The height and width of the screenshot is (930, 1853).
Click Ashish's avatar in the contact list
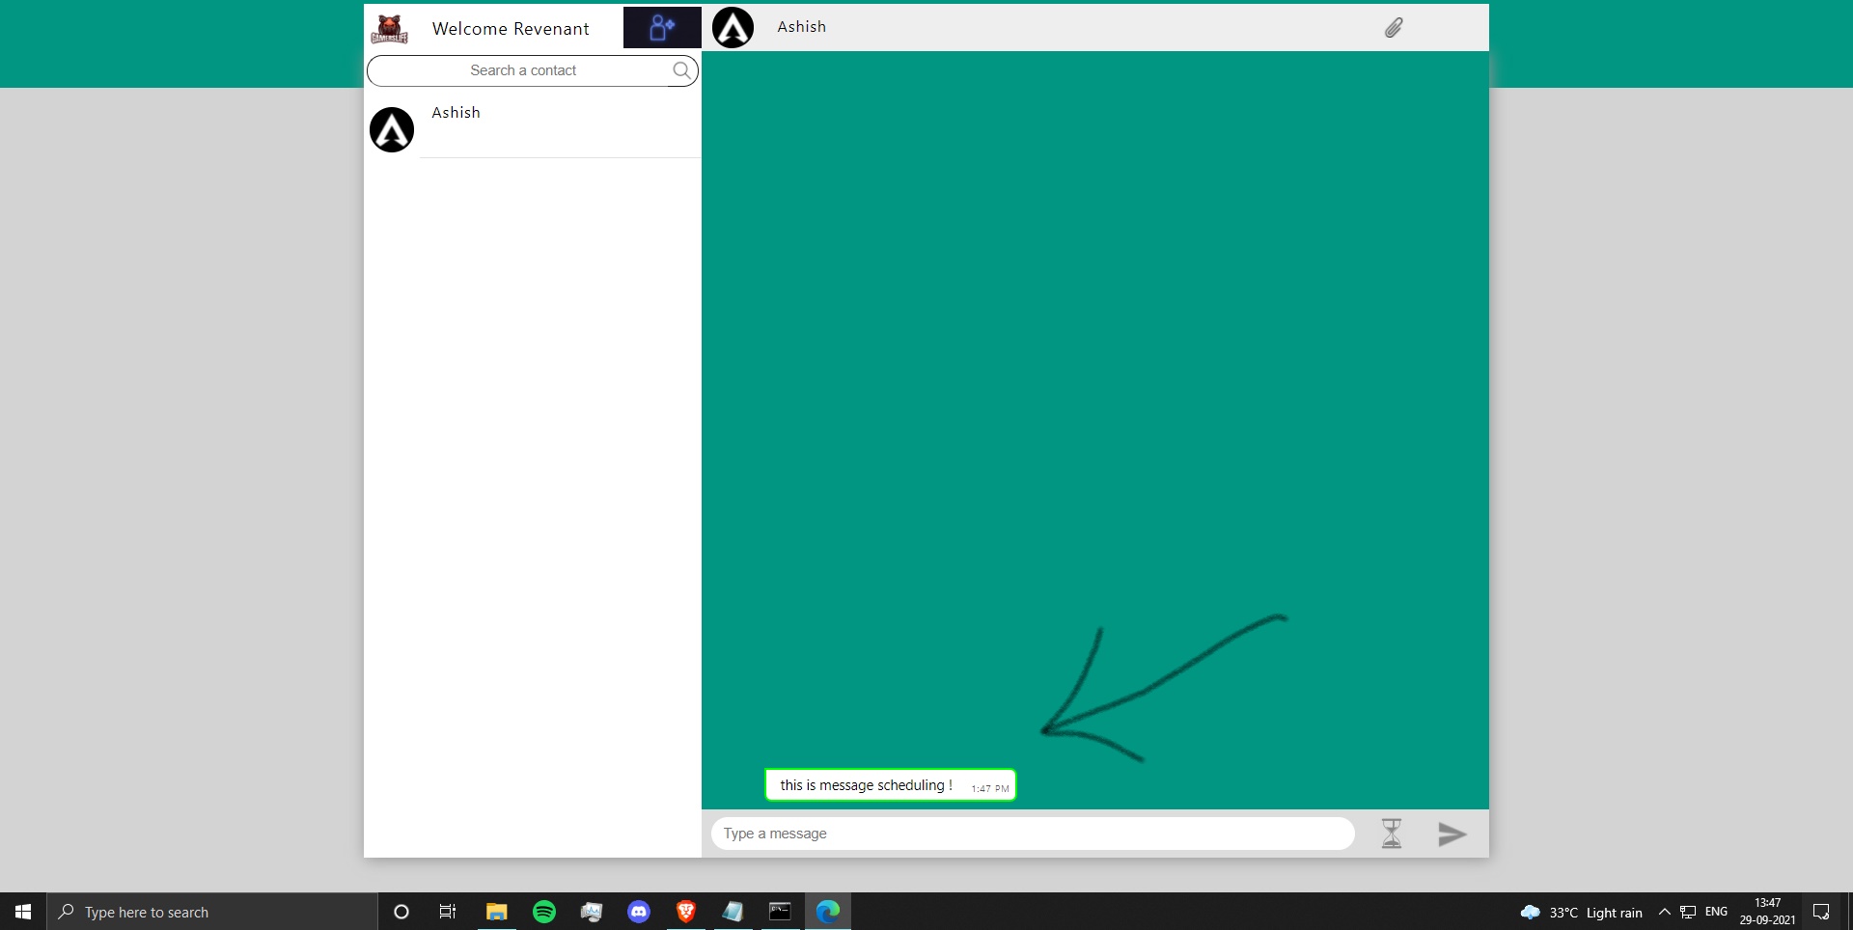pyautogui.click(x=392, y=128)
